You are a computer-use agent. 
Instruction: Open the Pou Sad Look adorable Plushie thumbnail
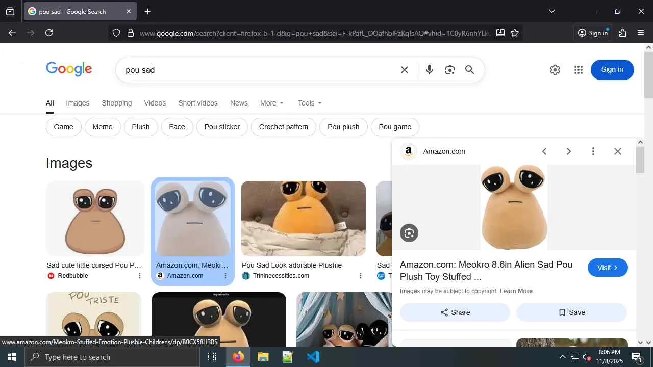point(304,219)
